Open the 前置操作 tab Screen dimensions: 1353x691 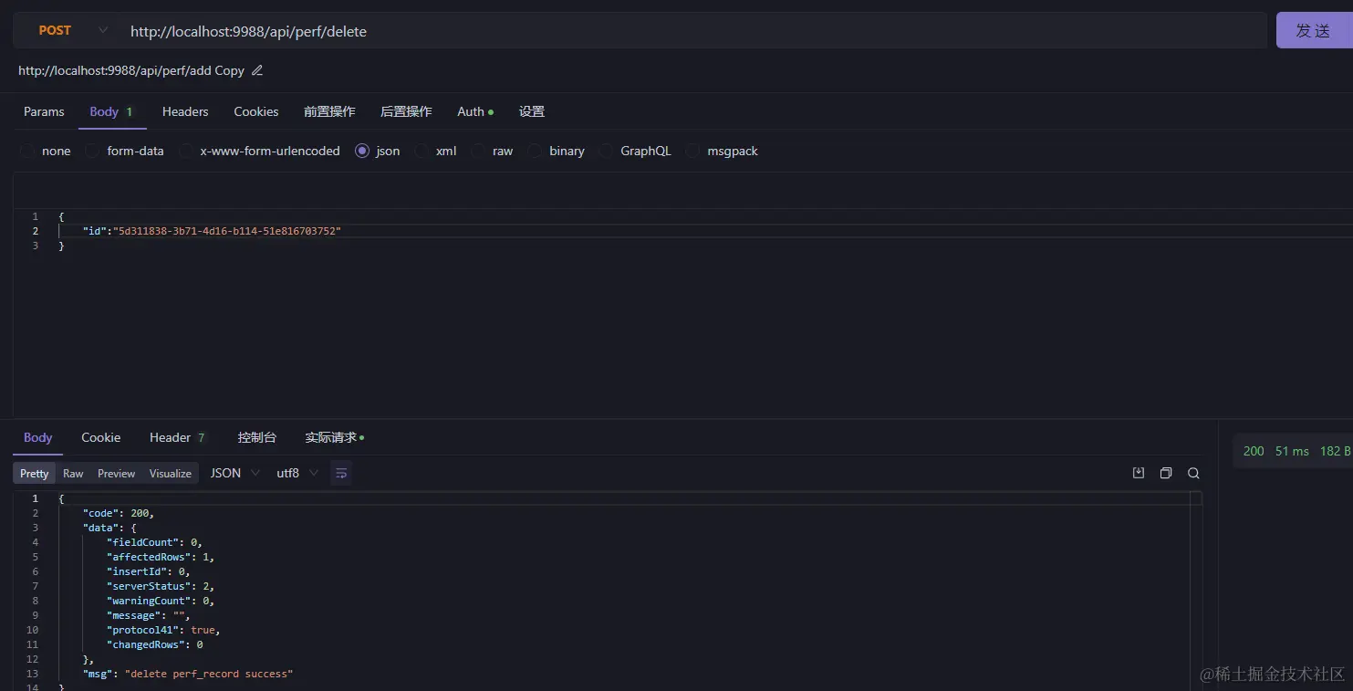click(x=329, y=111)
